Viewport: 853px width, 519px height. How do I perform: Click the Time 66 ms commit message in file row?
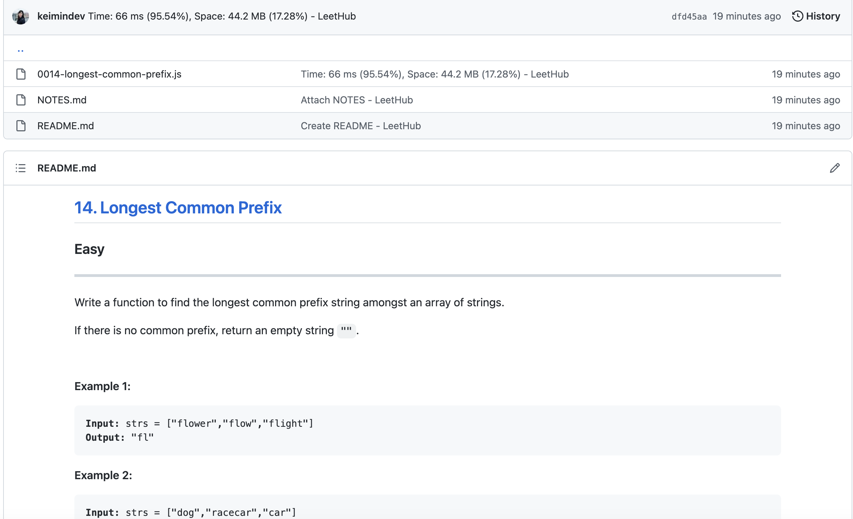434,74
